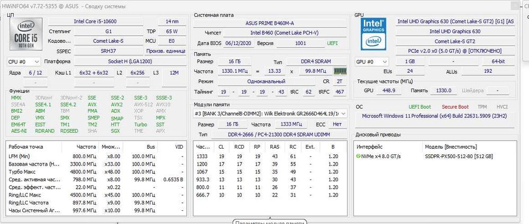Click the 6 / 12 cores value
Image resolution: width=529 pixels, height=224 pixels.
[x=35, y=73]
